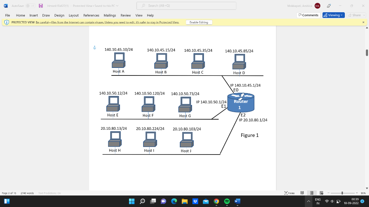Expand the Share dropdown arrow
This screenshot has width=369, height=207.
pos(364,15)
